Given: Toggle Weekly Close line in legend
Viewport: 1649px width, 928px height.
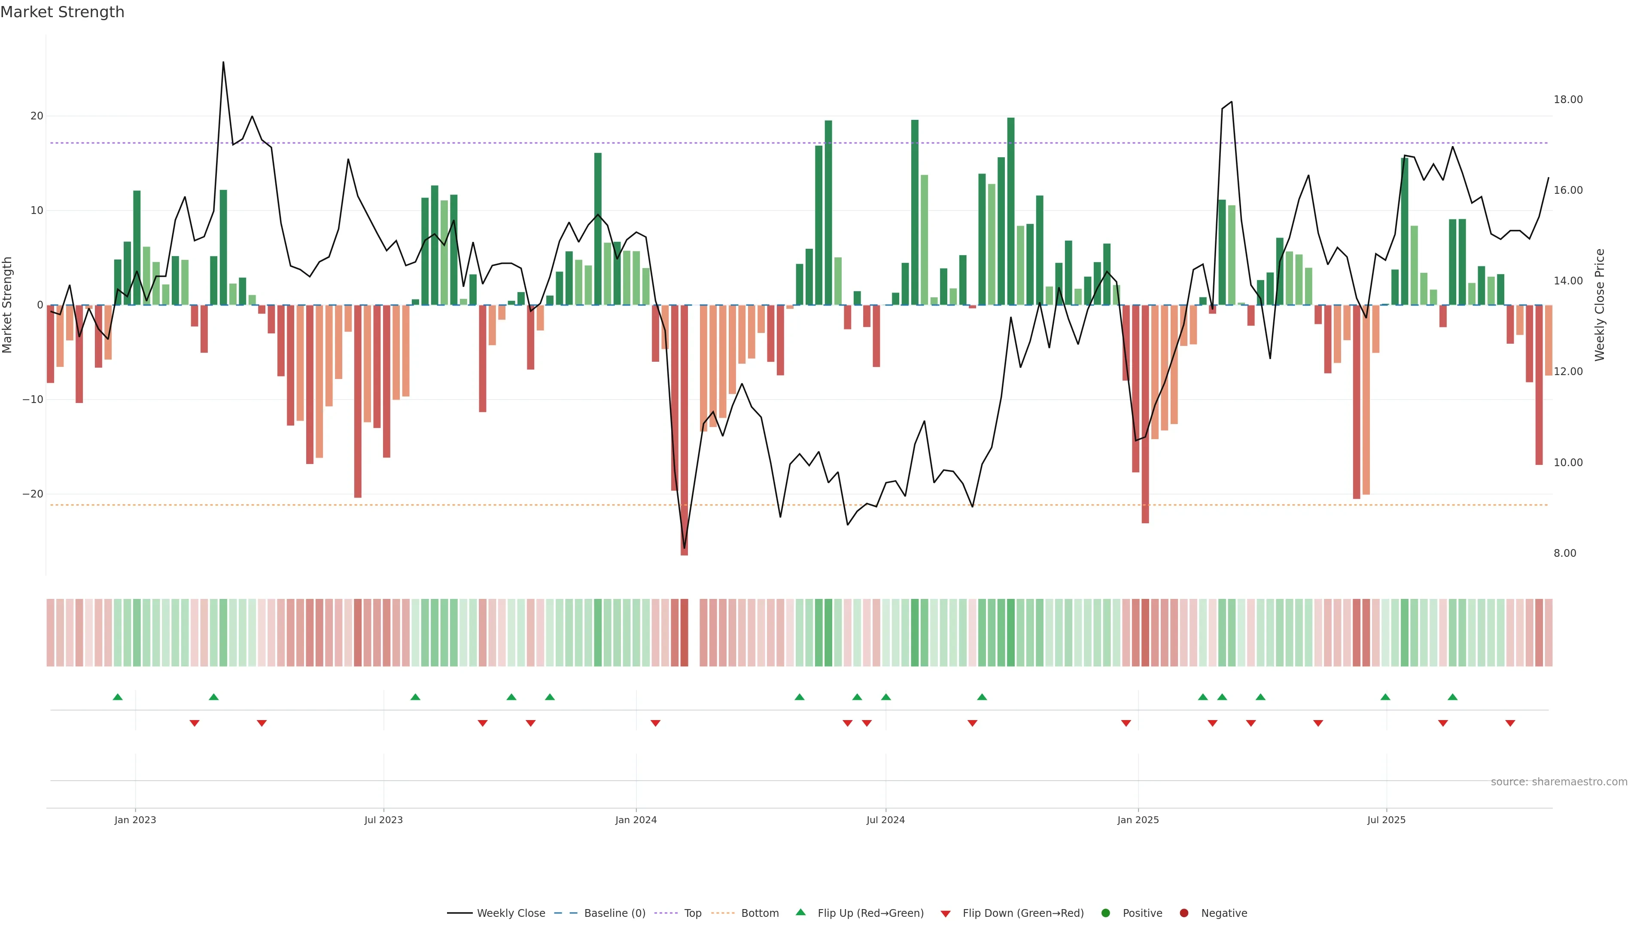Looking at the screenshot, I should [496, 913].
